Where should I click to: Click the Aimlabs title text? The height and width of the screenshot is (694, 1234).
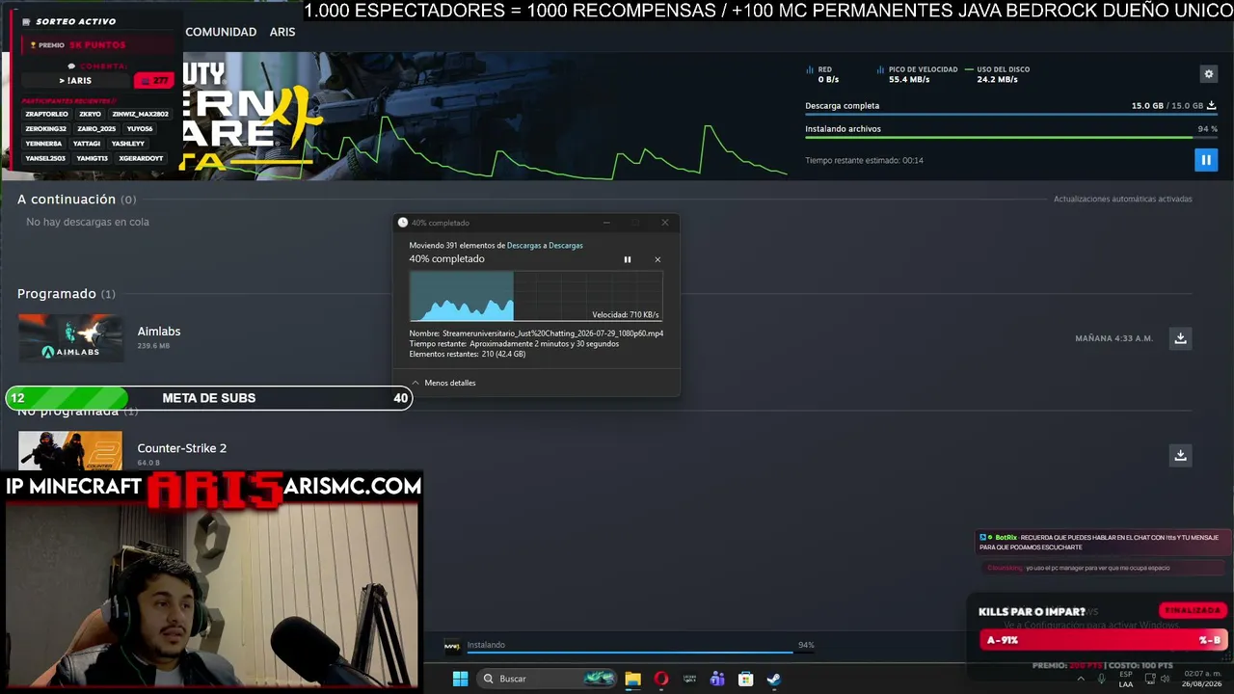tap(159, 332)
